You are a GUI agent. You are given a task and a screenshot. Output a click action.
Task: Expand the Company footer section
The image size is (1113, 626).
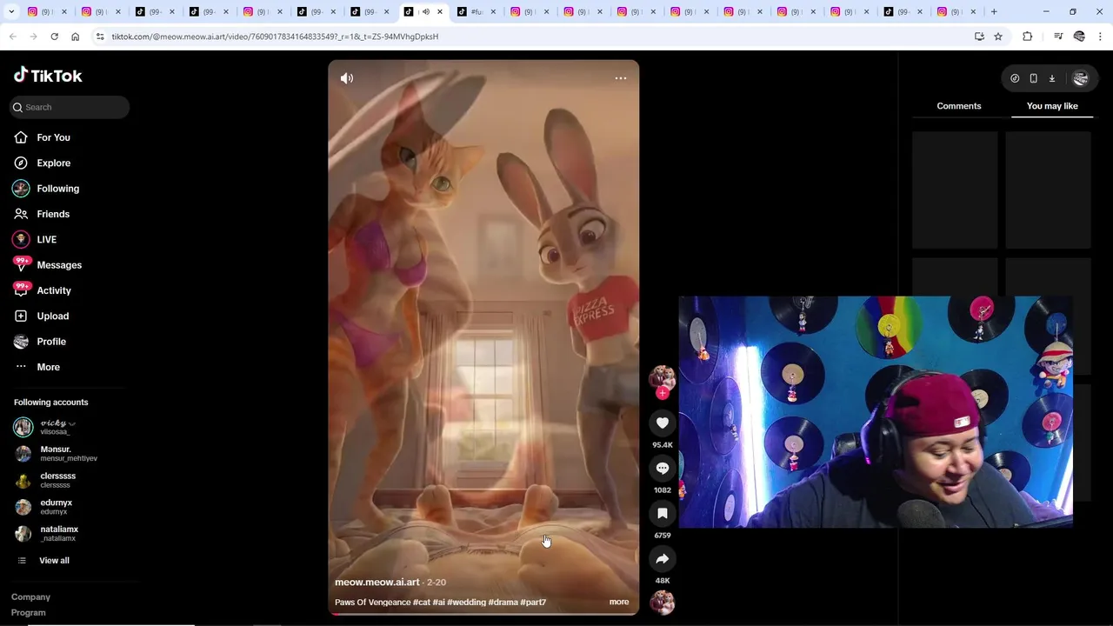[30, 597]
